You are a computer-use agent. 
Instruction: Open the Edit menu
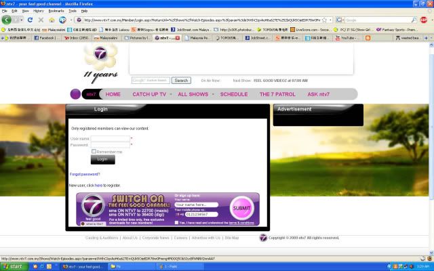pos(14,11)
